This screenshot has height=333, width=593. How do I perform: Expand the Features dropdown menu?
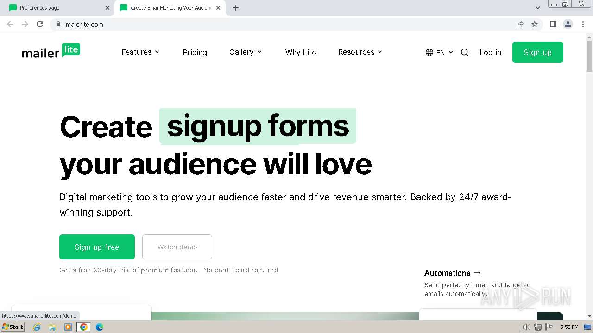[140, 52]
